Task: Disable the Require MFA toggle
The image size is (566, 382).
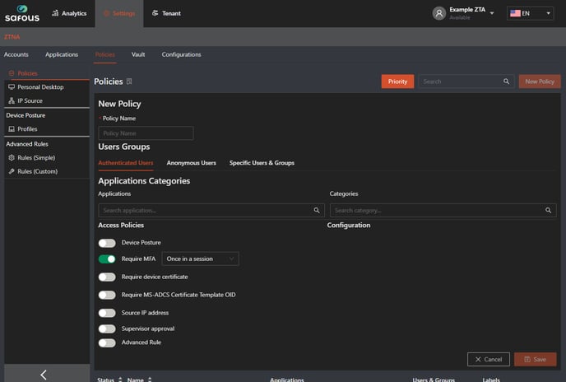Action: (107, 259)
